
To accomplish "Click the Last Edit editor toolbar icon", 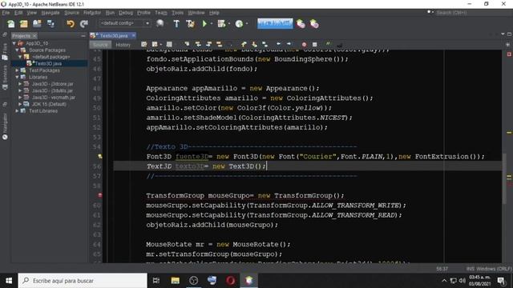I will point(144,44).
